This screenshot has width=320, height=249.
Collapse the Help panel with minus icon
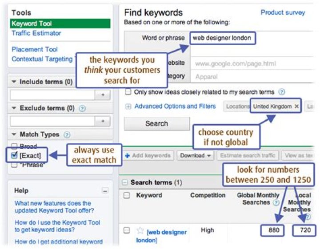pos(105,190)
